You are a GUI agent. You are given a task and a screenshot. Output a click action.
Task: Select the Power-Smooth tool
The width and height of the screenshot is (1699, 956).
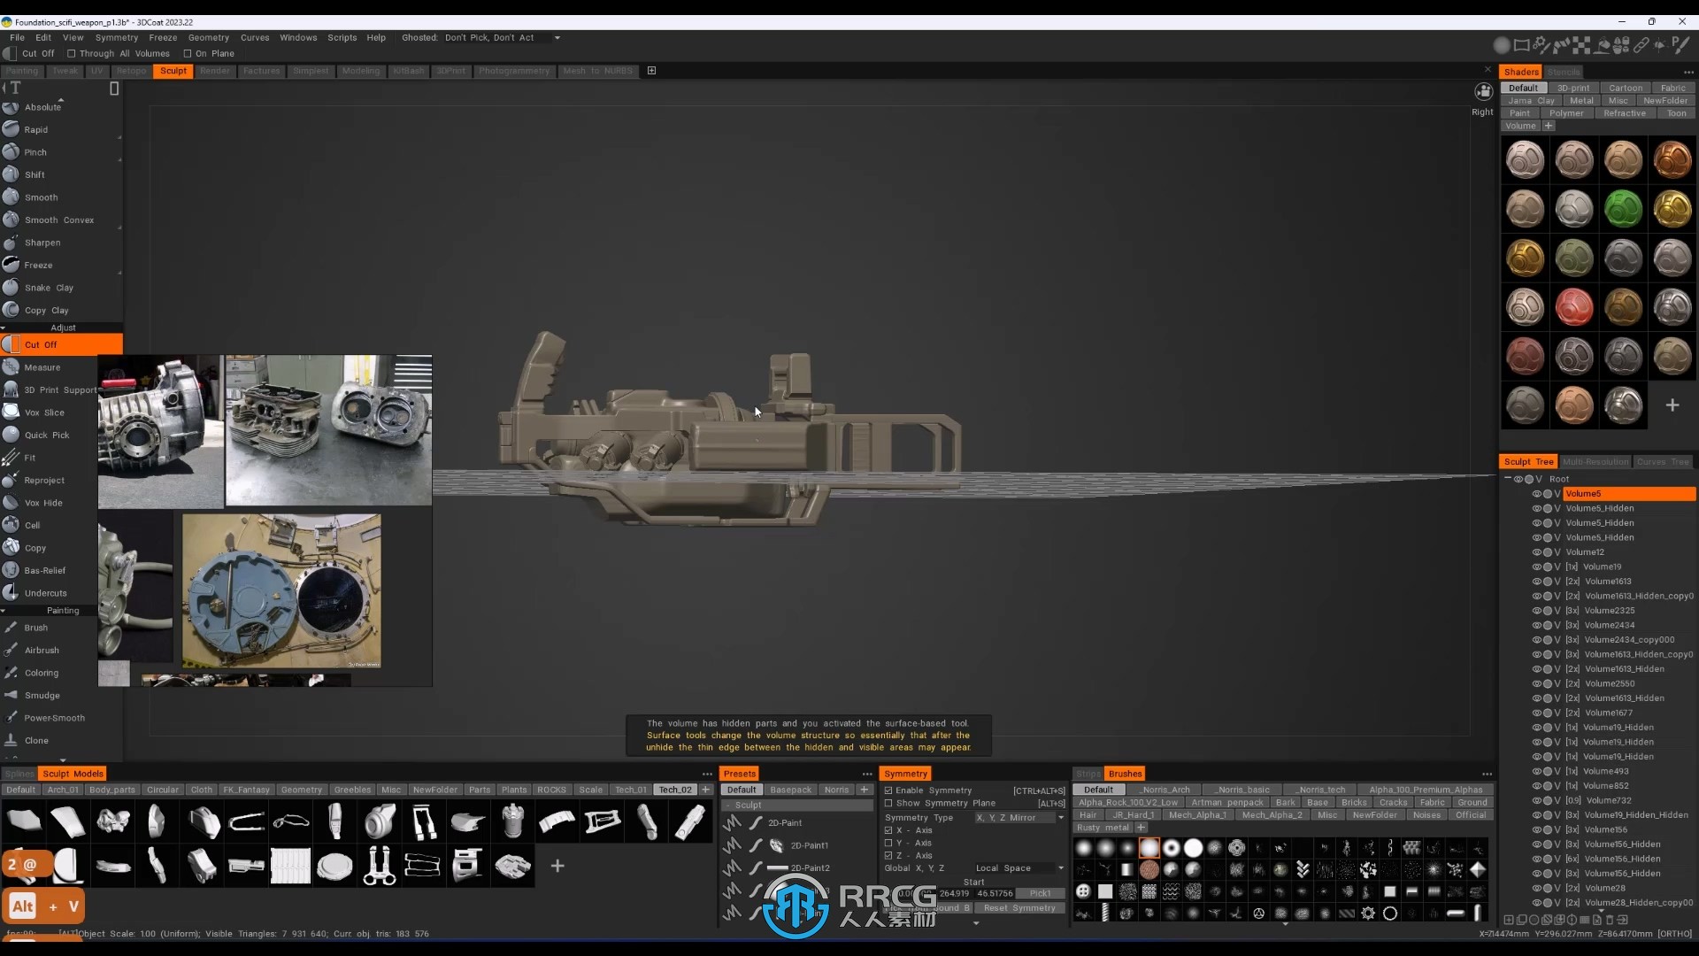pyautogui.click(x=54, y=718)
